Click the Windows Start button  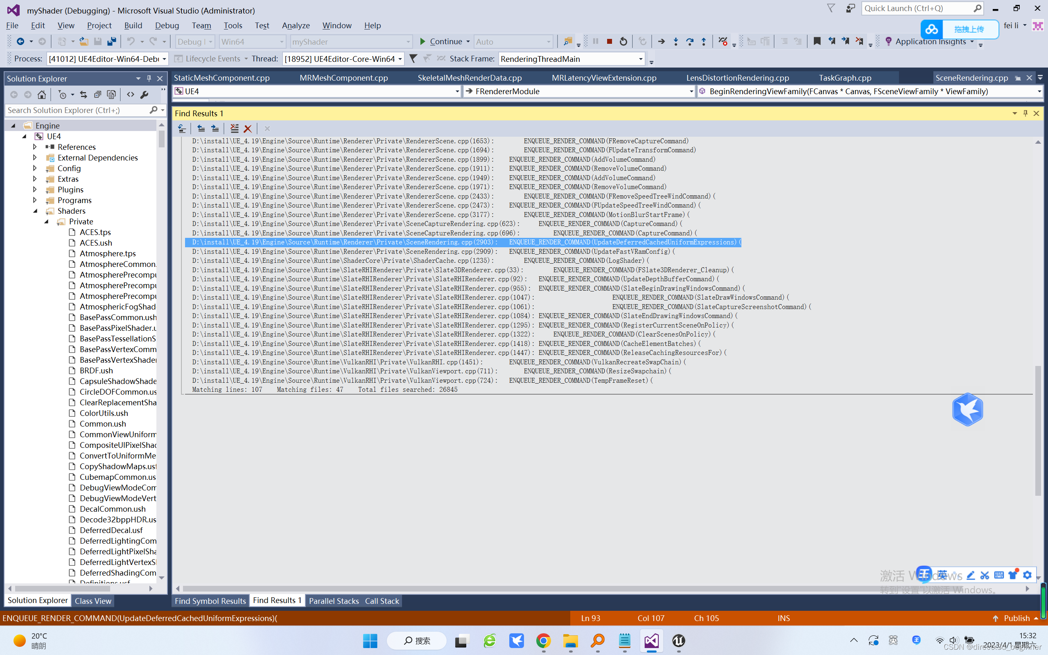370,640
